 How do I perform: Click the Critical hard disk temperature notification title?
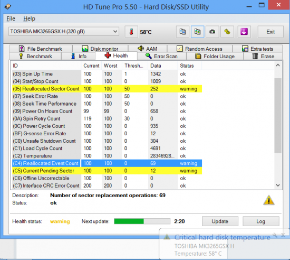pyautogui.click(x=223, y=237)
